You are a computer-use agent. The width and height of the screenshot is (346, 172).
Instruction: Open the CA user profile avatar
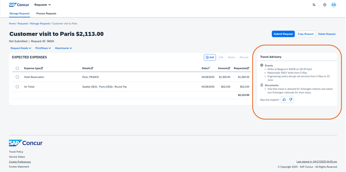tap(334, 5)
